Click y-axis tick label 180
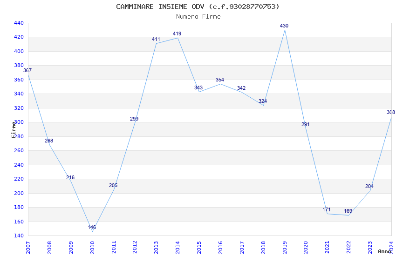The image size is (396, 256). (19, 207)
